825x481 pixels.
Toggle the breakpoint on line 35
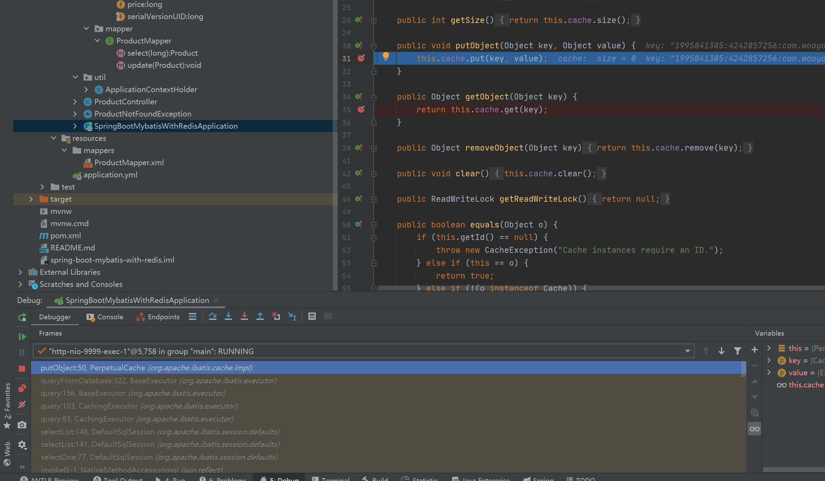pos(361,110)
